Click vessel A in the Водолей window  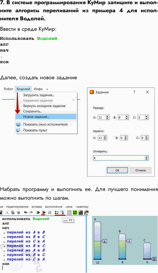(97, 241)
